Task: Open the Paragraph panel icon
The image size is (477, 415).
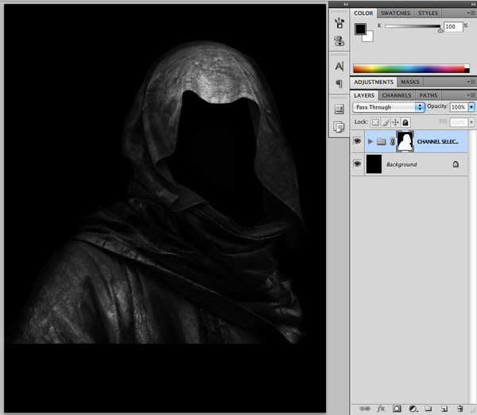Action: point(339,83)
